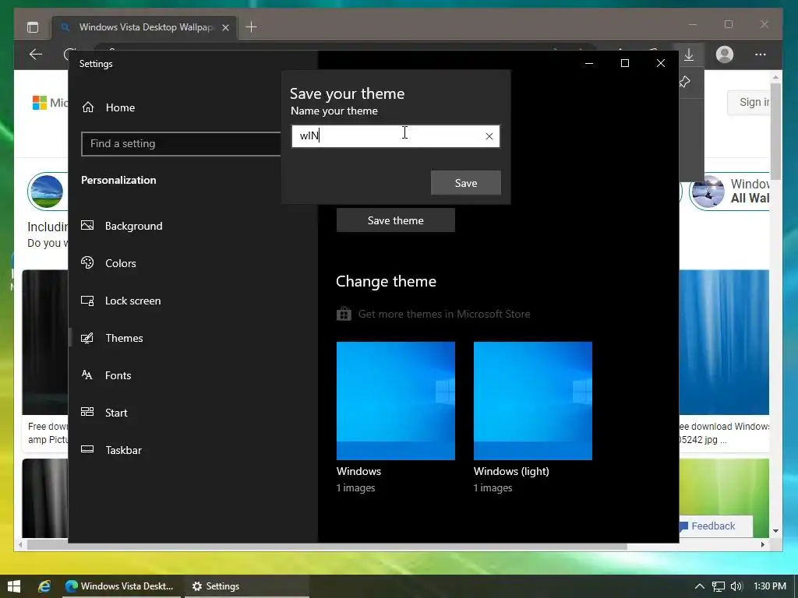The width and height of the screenshot is (798, 598).
Task: Open Fonts settings page
Action: point(118,375)
